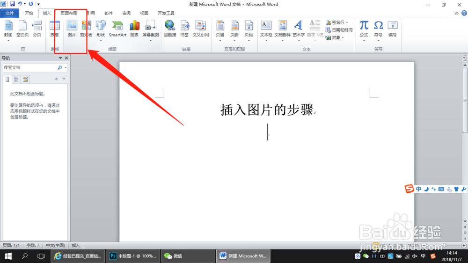Click the word count (字数: 7) indicator
Screen dimensions: 468x263
pos(33,245)
